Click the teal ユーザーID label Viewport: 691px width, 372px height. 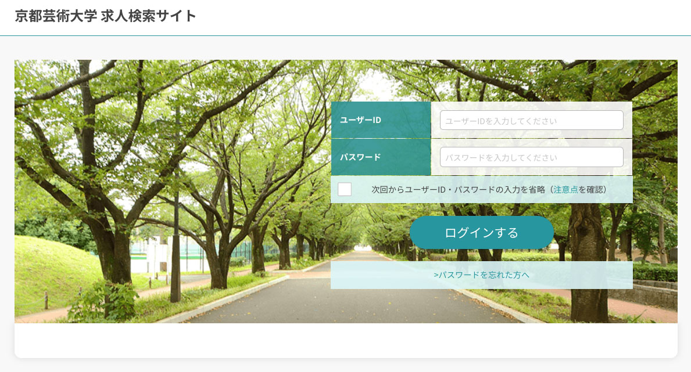pyautogui.click(x=381, y=120)
